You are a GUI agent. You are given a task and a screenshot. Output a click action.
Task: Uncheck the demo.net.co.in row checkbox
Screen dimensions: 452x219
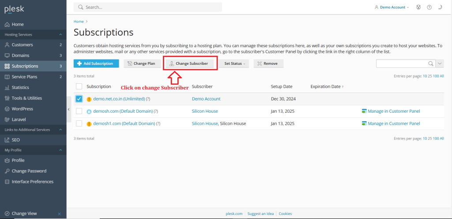(x=79, y=99)
